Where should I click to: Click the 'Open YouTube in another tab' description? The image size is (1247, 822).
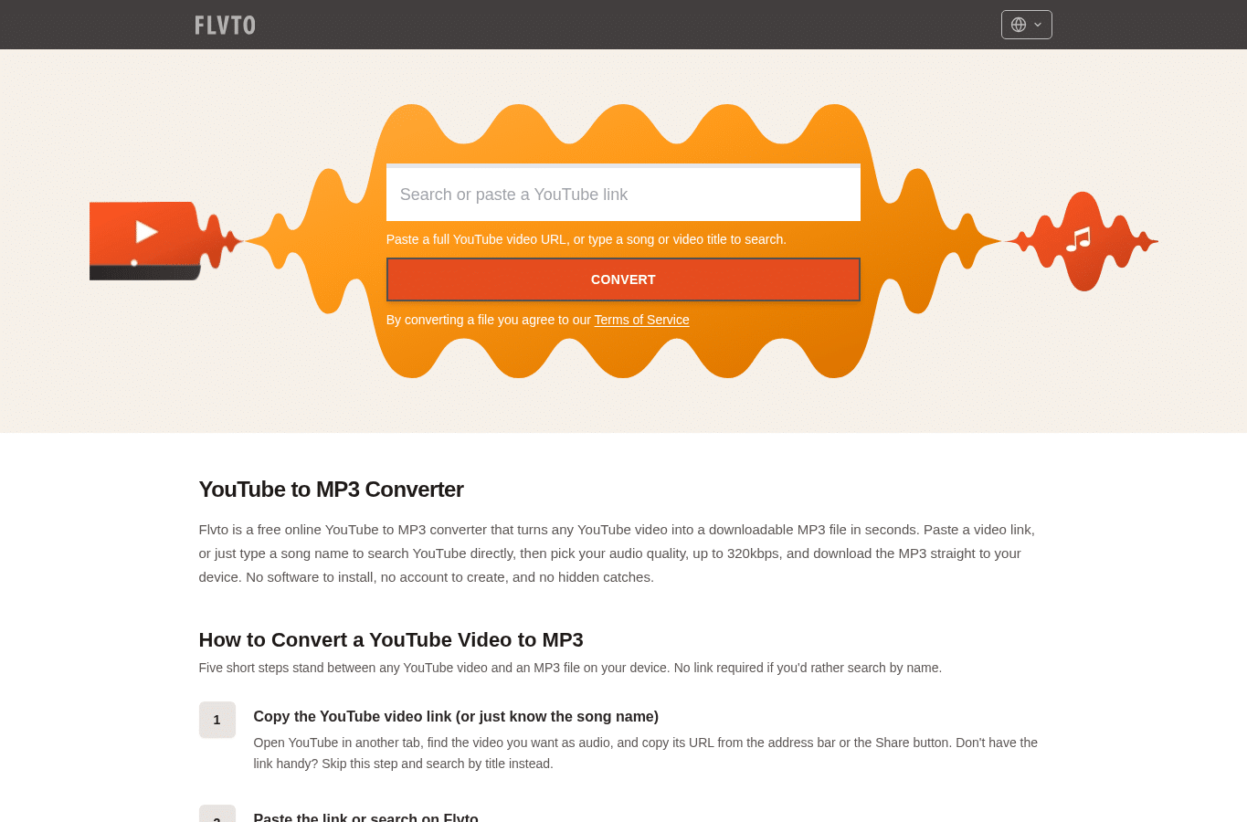click(x=646, y=753)
